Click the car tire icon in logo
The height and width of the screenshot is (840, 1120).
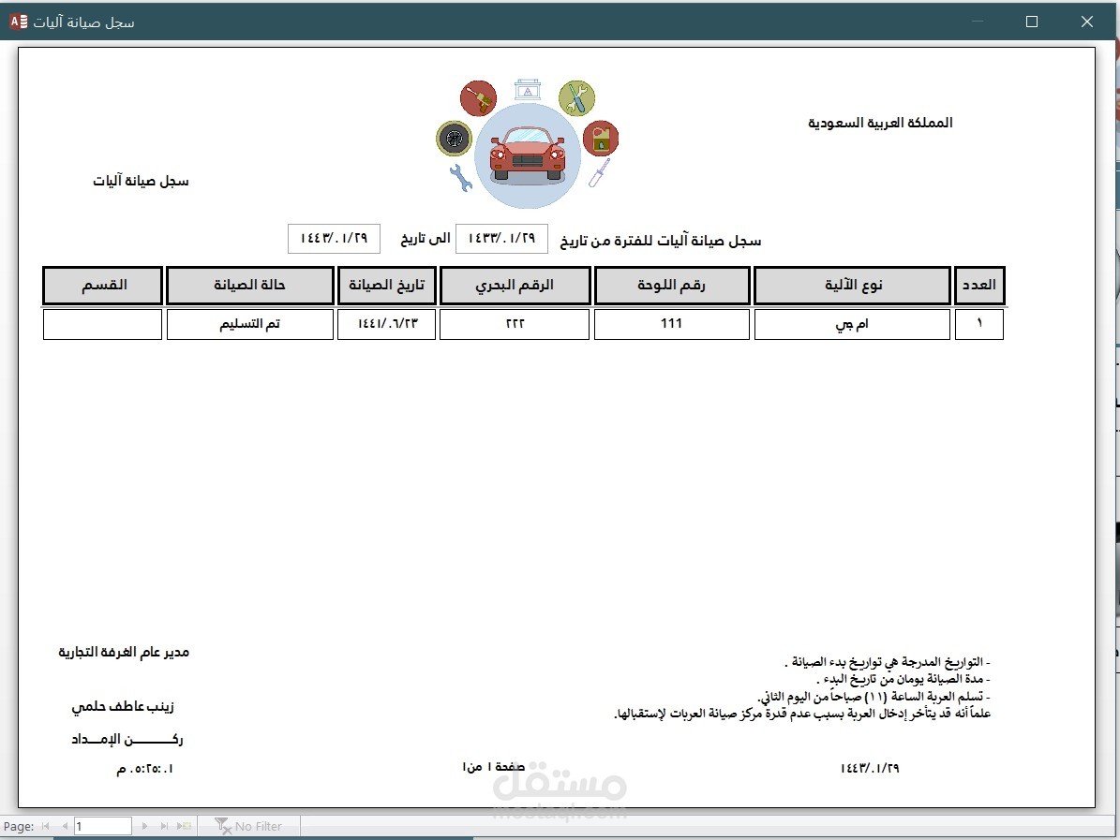(x=455, y=138)
